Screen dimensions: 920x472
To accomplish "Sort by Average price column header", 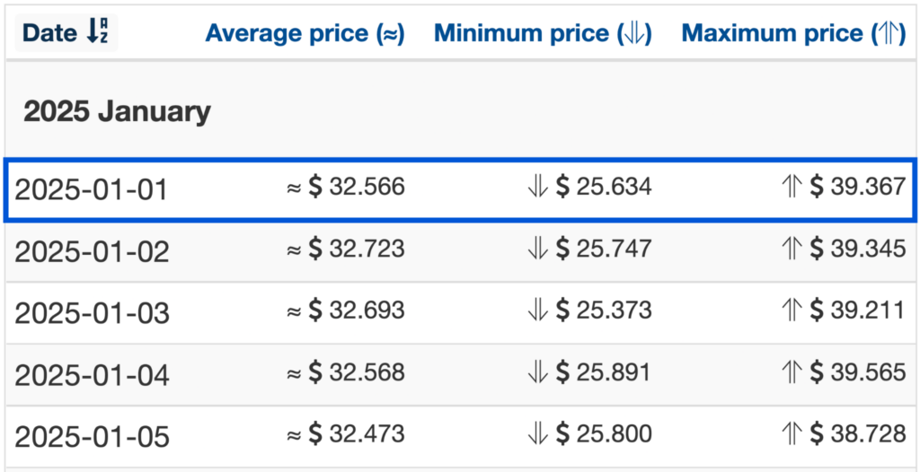I will tap(305, 33).
